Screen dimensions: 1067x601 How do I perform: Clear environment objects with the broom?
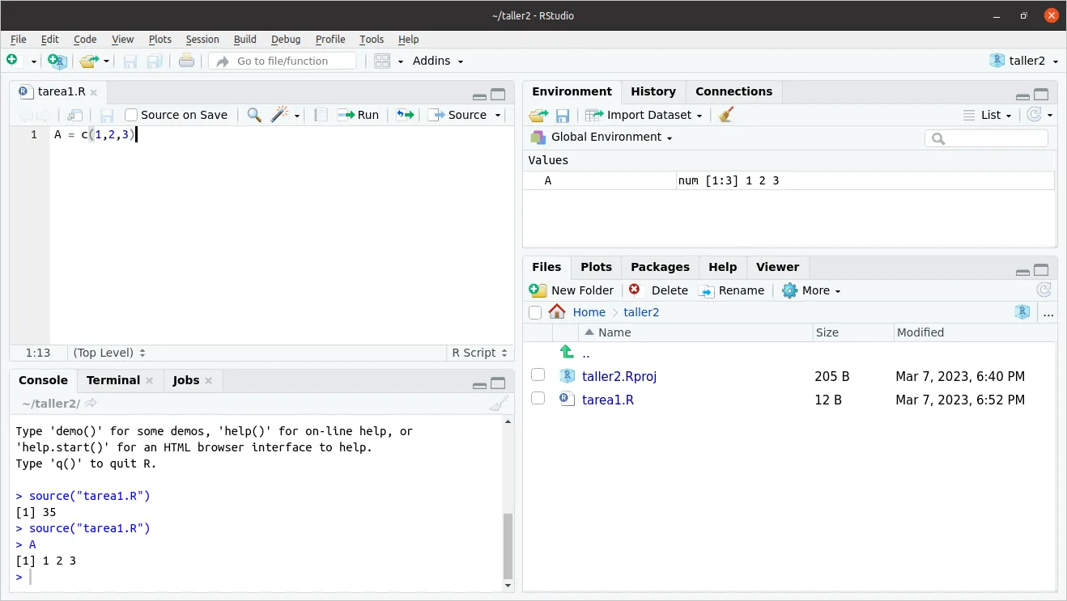726,115
